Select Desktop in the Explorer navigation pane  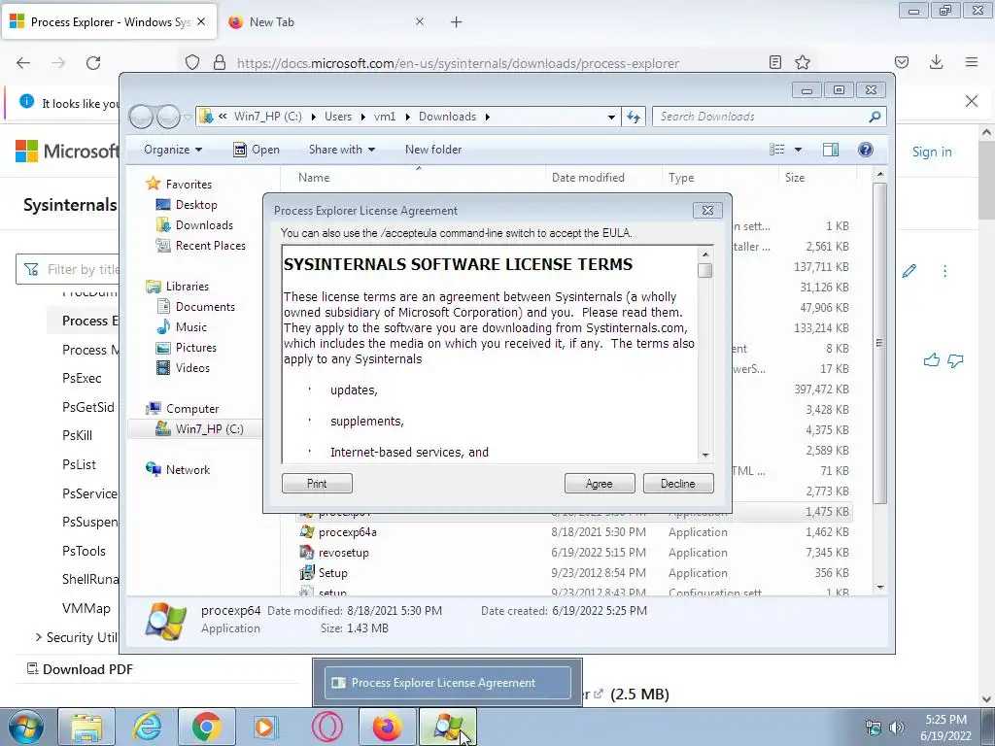196,205
